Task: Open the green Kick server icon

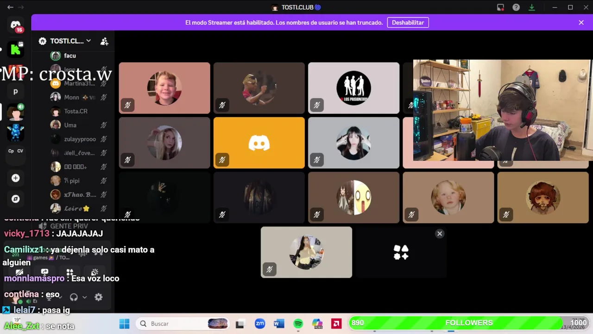Action: [x=16, y=48]
